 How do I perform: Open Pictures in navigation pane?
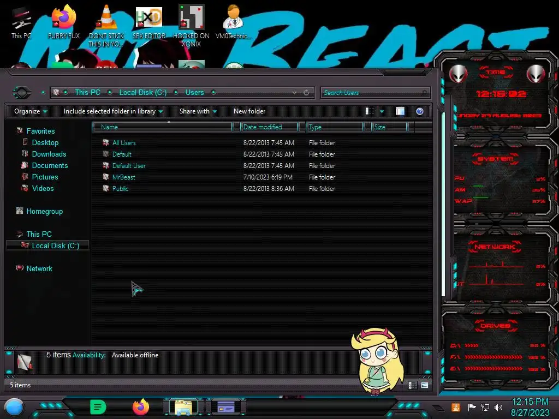coord(45,177)
